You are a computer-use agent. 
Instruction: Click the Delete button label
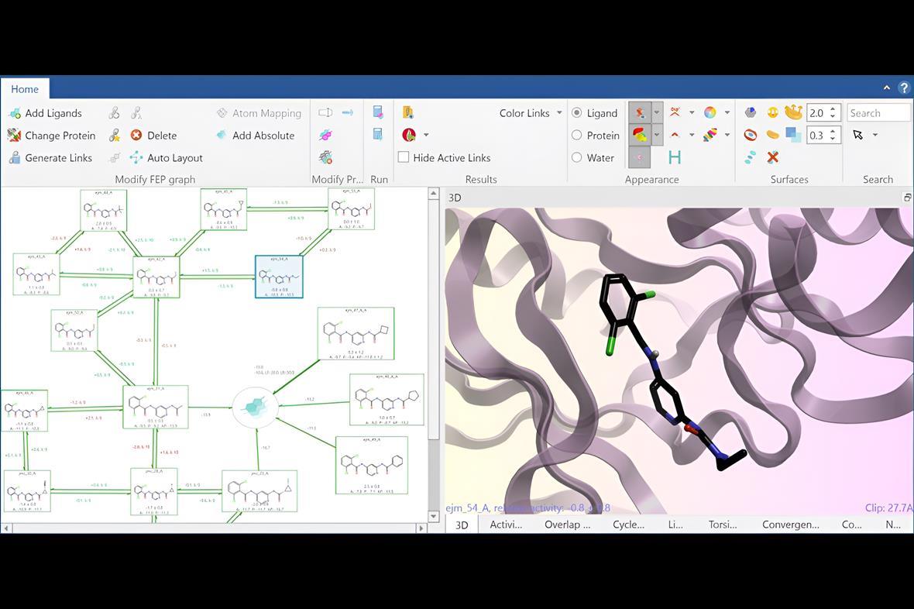162,136
